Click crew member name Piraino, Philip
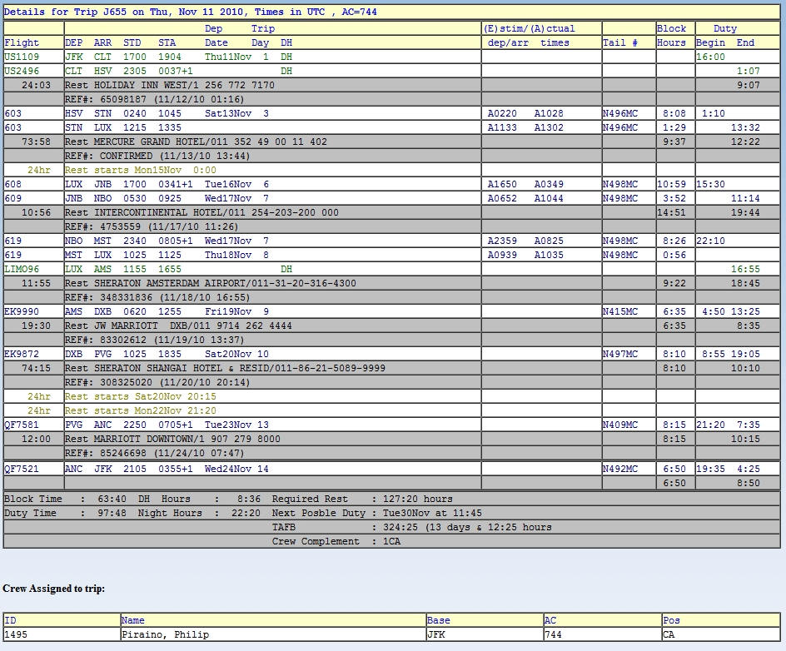 [165, 634]
